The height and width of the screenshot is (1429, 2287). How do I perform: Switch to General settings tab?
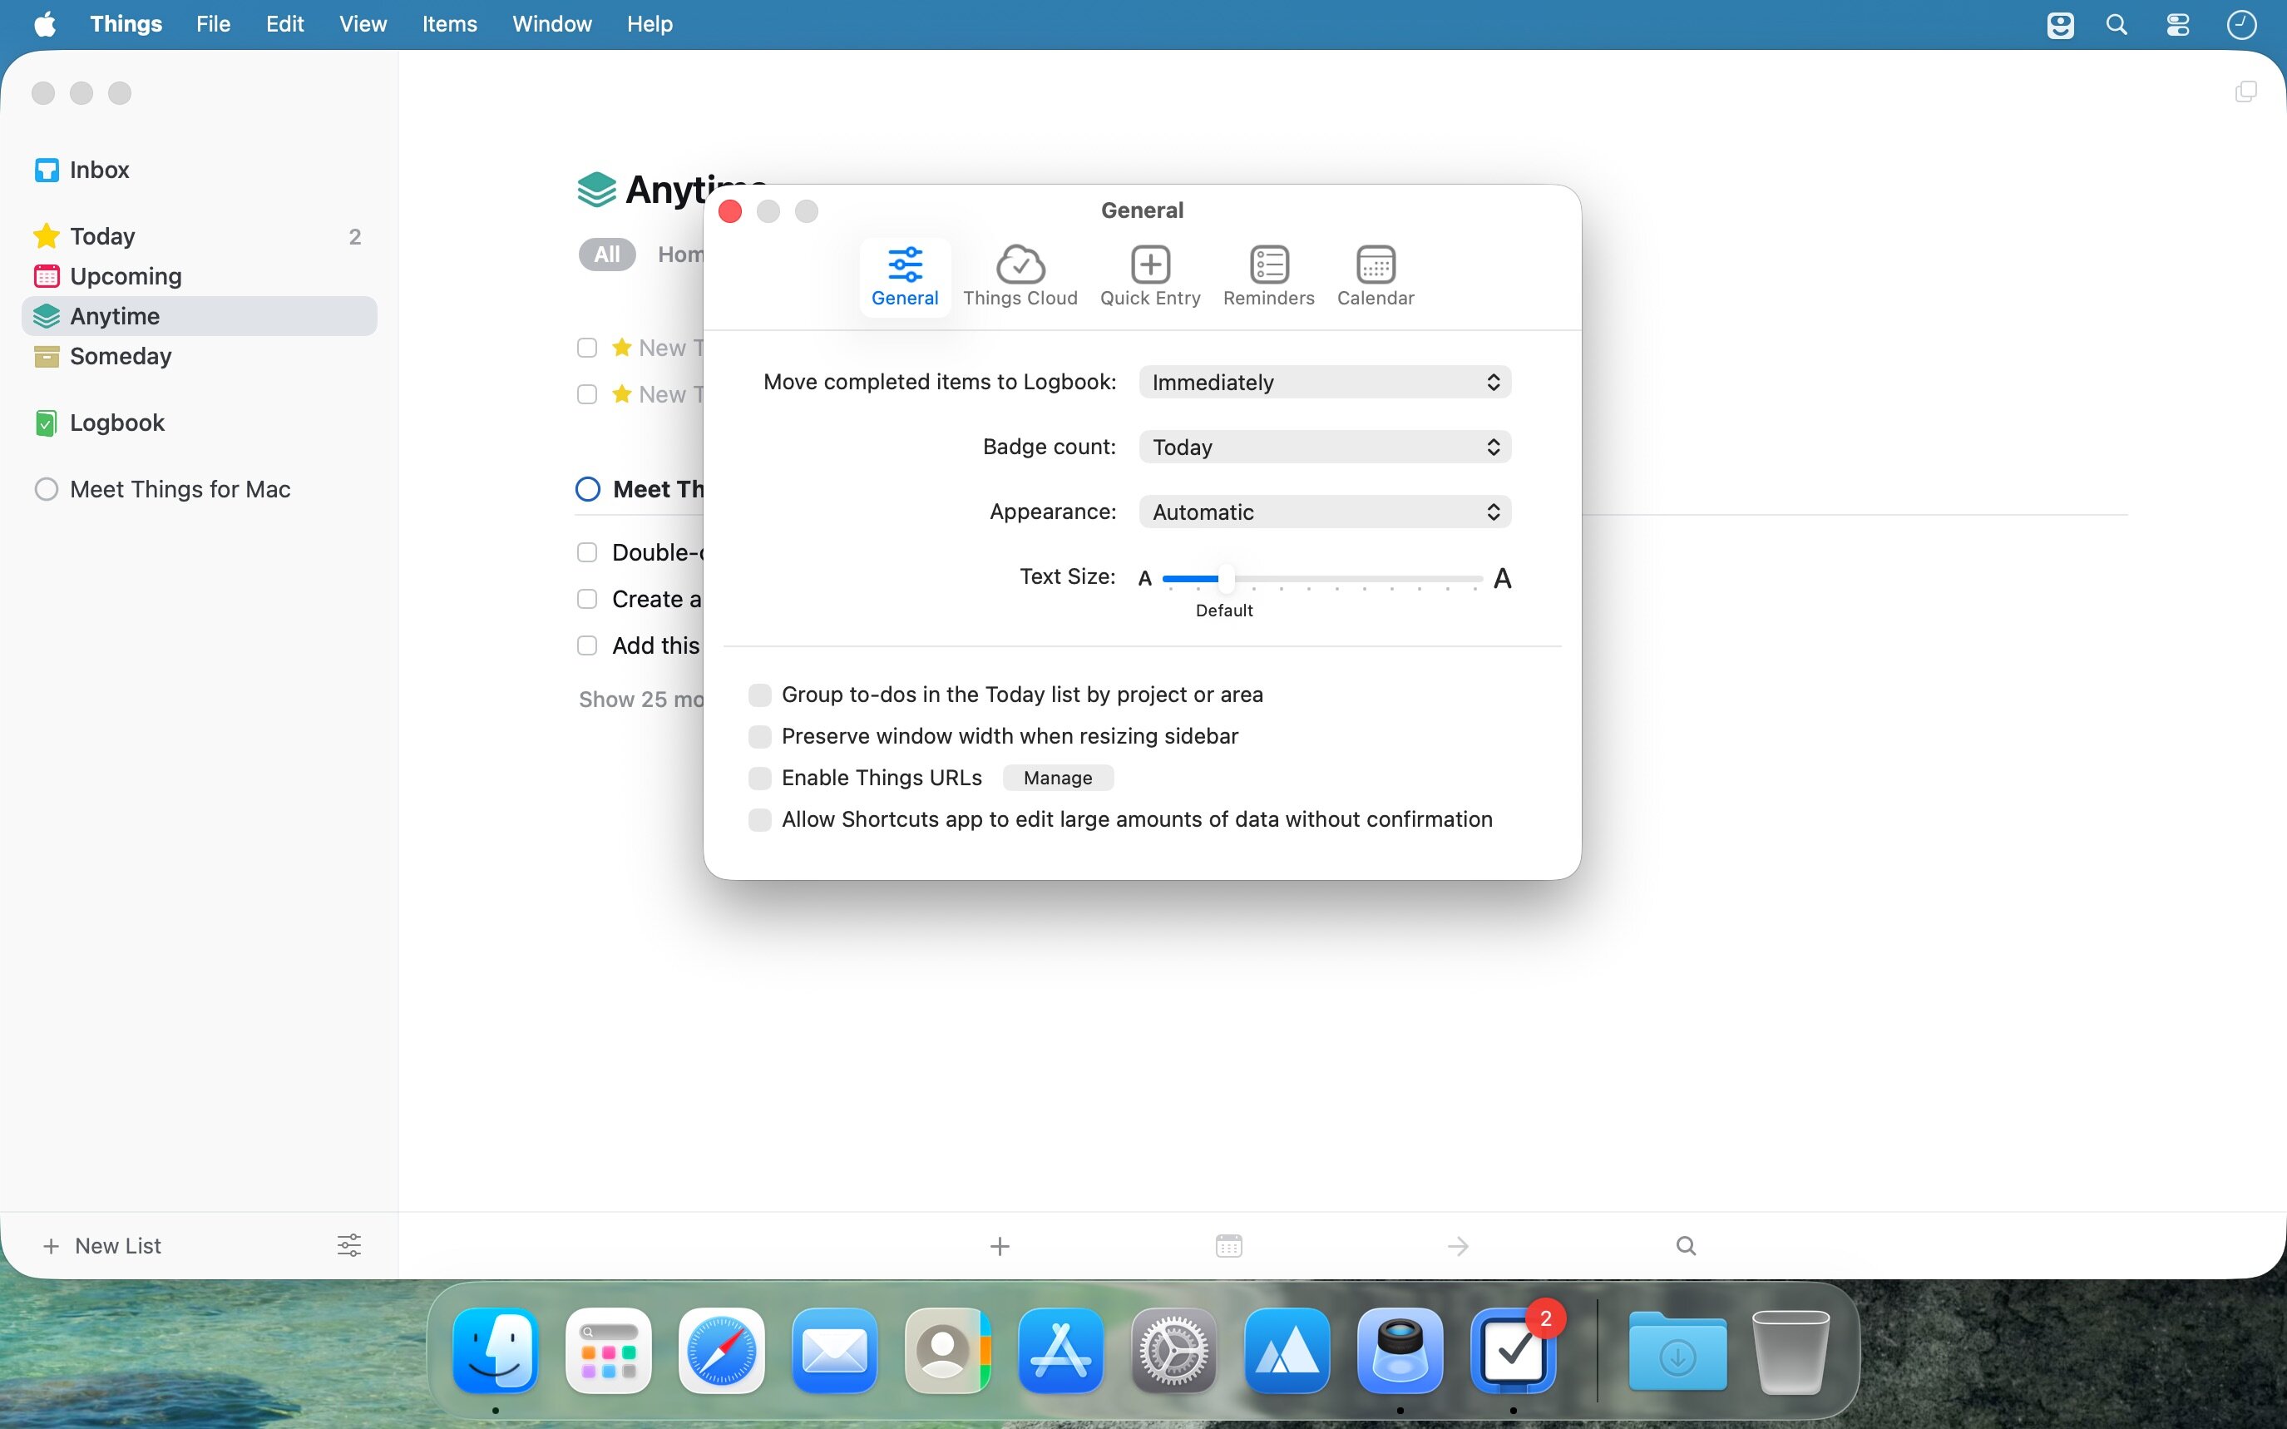coord(905,276)
